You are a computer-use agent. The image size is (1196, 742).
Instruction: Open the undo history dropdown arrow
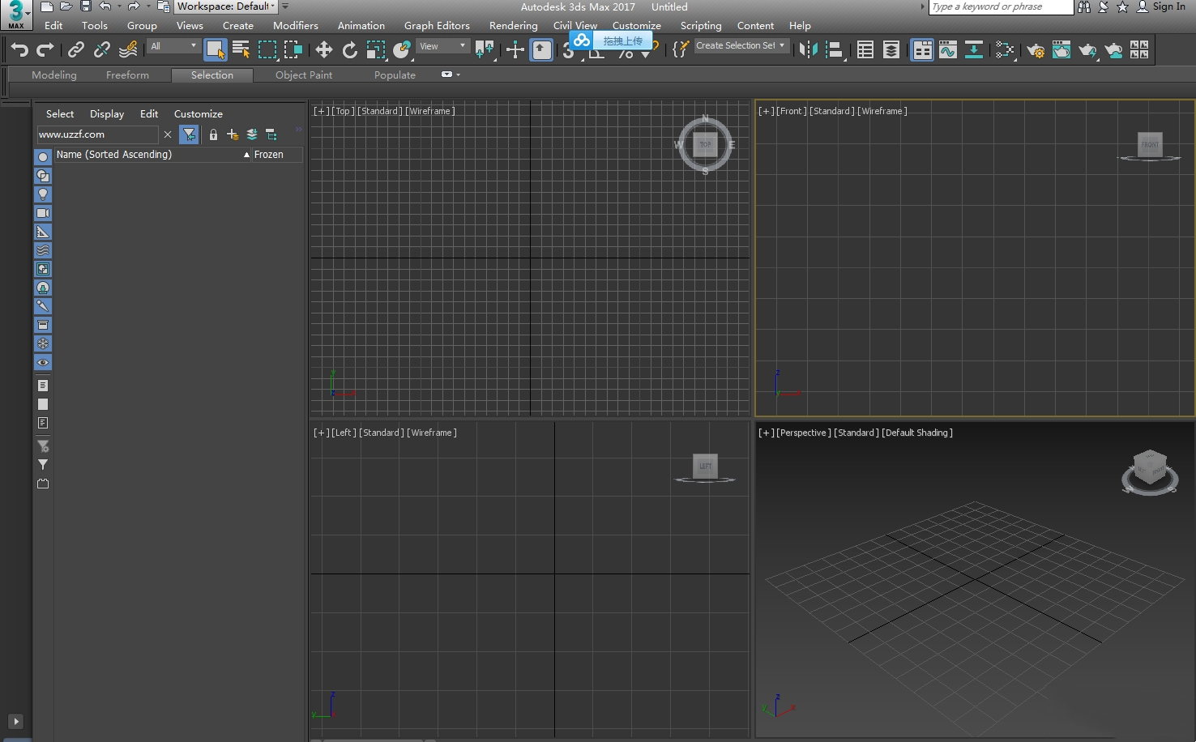(118, 6)
